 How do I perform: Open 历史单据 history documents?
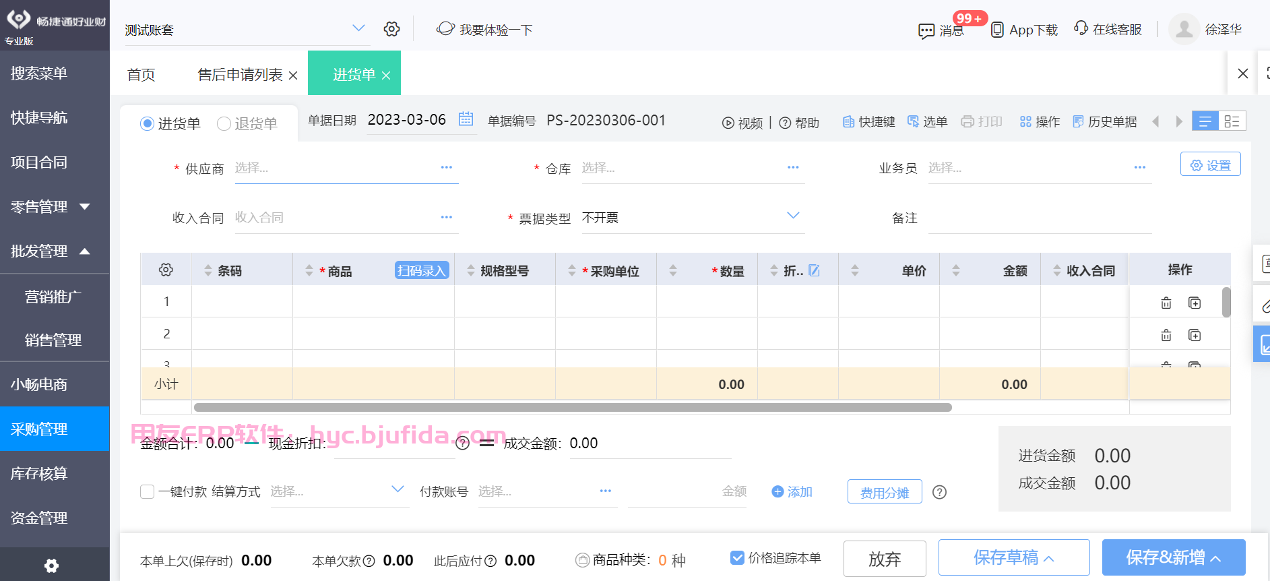pos(1104,121)
